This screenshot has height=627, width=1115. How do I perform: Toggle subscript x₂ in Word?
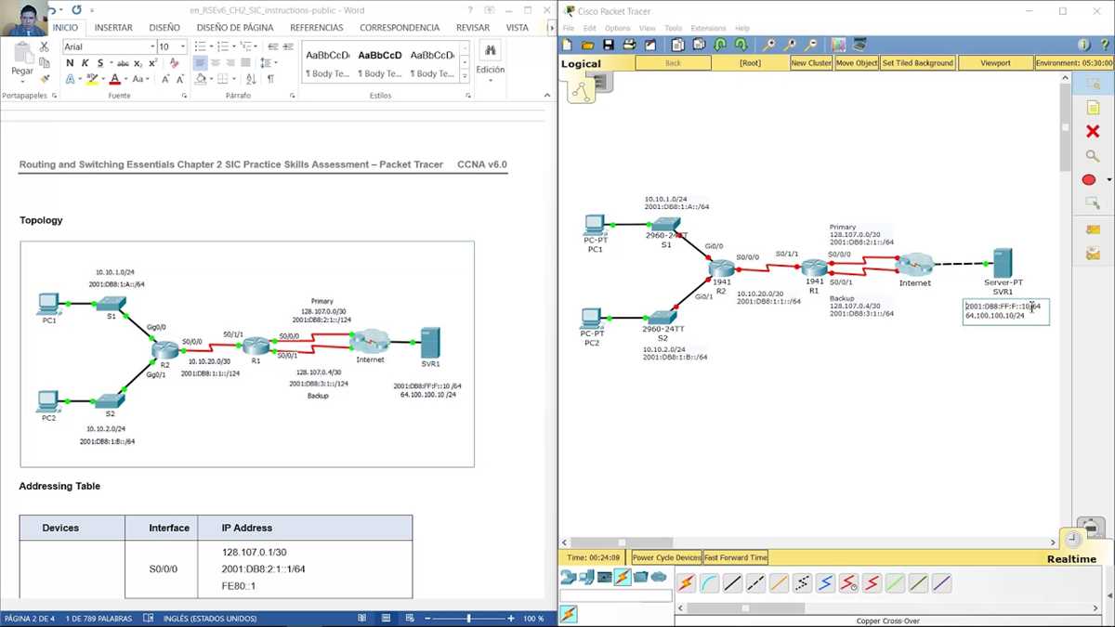[x=138, y=63]
